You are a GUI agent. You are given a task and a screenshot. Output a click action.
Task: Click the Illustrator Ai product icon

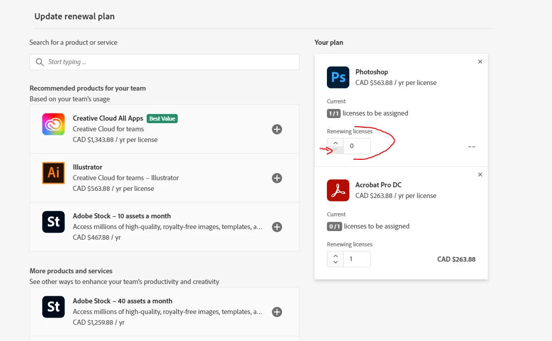pos(53,173)
